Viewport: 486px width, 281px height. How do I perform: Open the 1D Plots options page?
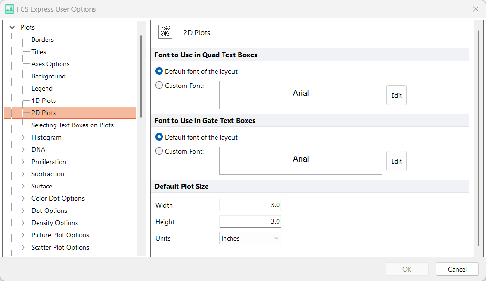point(44,101)
